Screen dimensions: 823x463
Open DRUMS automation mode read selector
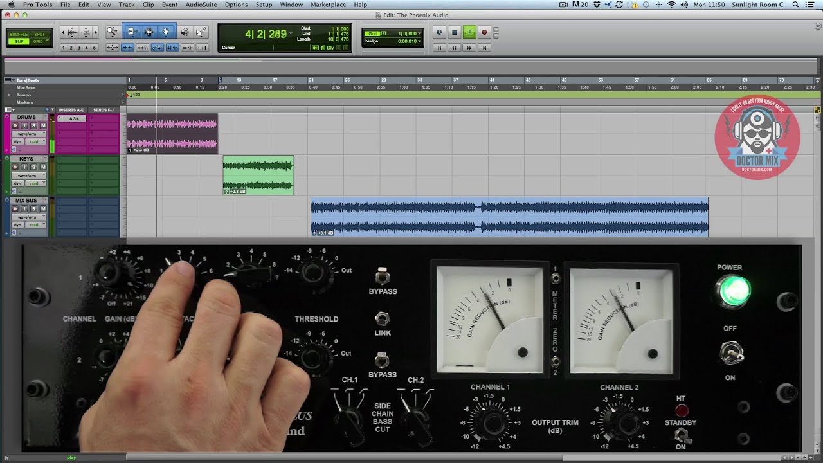(35, 141)
